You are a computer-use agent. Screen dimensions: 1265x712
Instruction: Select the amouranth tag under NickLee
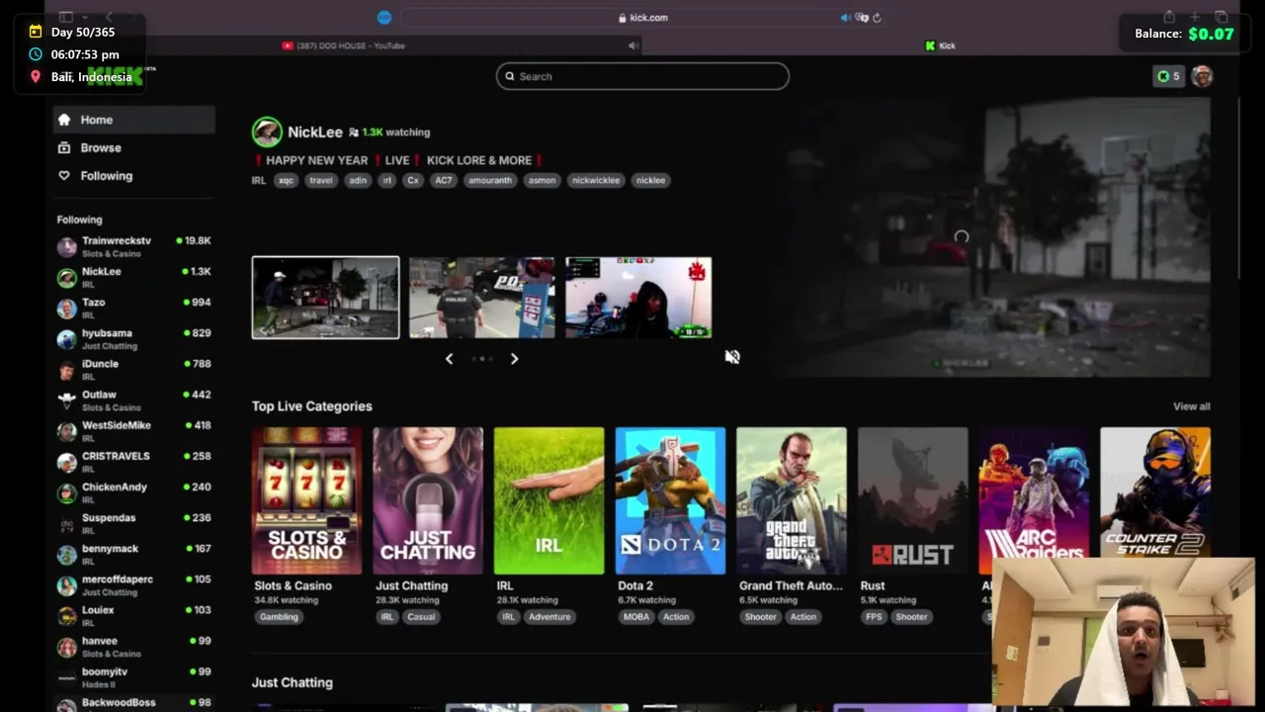pos(490,180)
